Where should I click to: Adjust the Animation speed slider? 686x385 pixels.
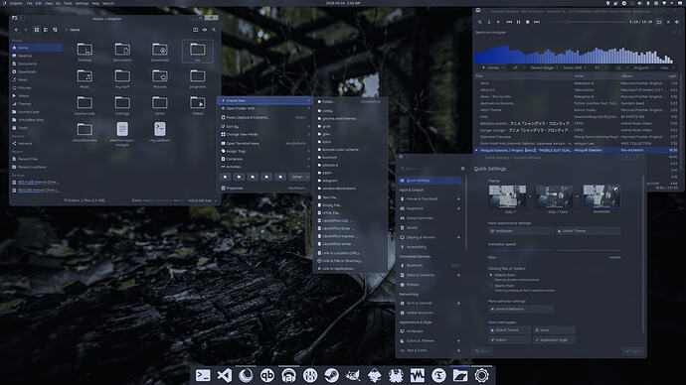[555, 251]
